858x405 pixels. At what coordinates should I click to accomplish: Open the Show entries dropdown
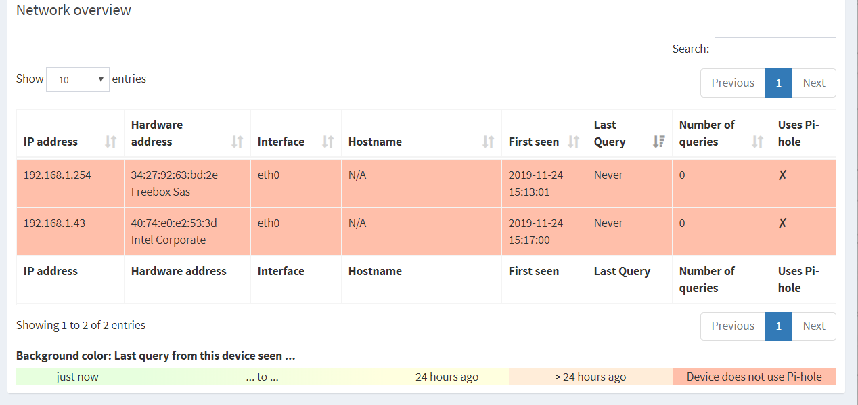click(78, 79)
